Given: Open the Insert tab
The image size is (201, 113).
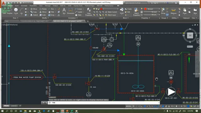Looking at the screenshot, I should (x=17, y=6).
